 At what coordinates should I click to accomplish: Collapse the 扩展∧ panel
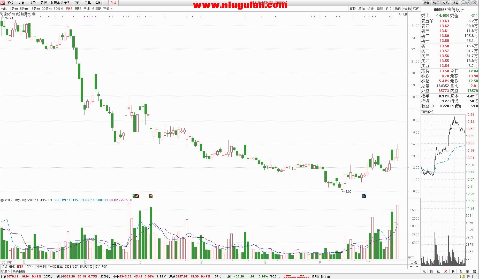(x=5, y=271)
